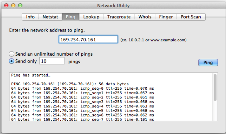This screenshot has width=226, height=134.
Task: Click the icmp_seq=3 result line
Action: [82, 102]
